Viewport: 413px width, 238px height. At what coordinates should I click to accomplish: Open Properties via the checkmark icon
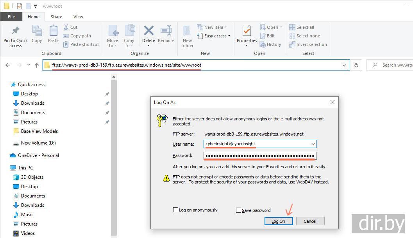tap(247, 31)
